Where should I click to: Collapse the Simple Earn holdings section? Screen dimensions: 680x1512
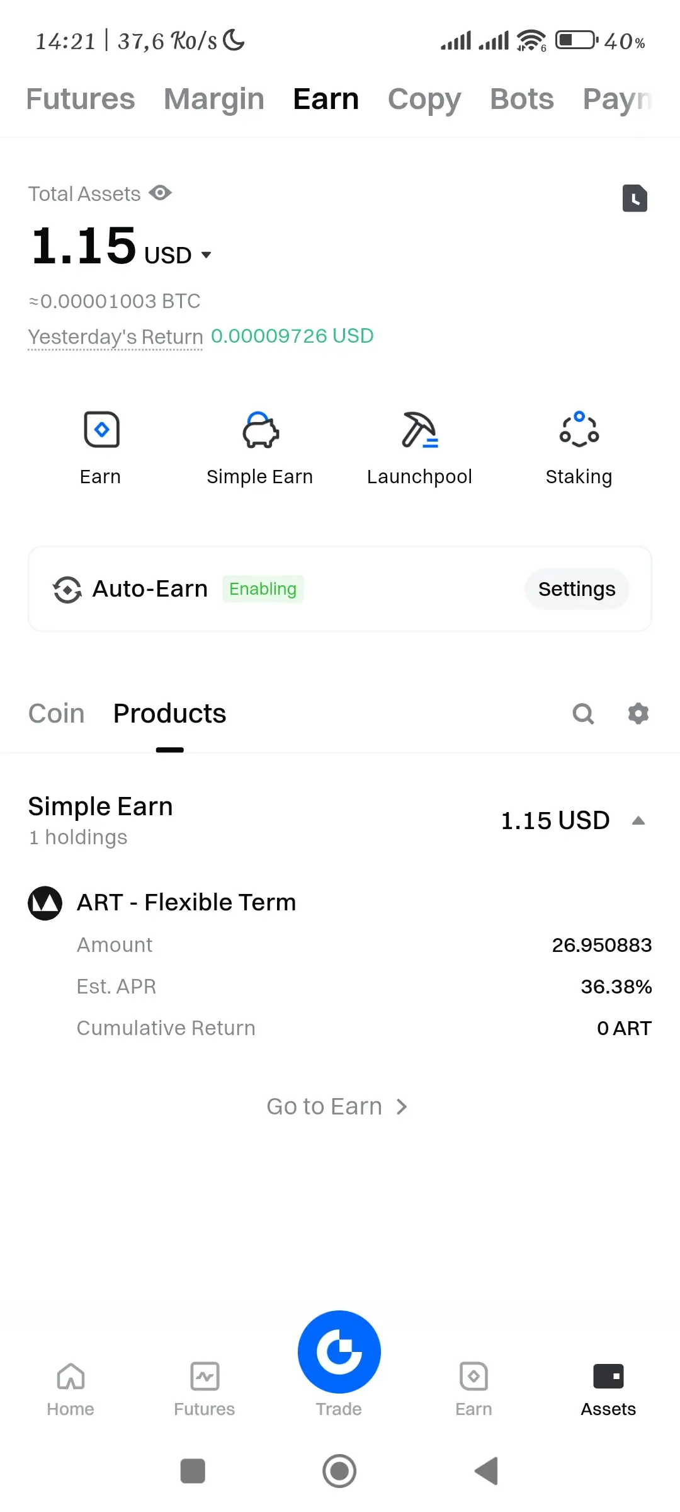[638, 821]
